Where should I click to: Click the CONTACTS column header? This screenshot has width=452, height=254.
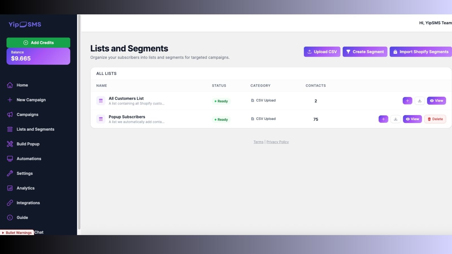[x=316, y=86]
